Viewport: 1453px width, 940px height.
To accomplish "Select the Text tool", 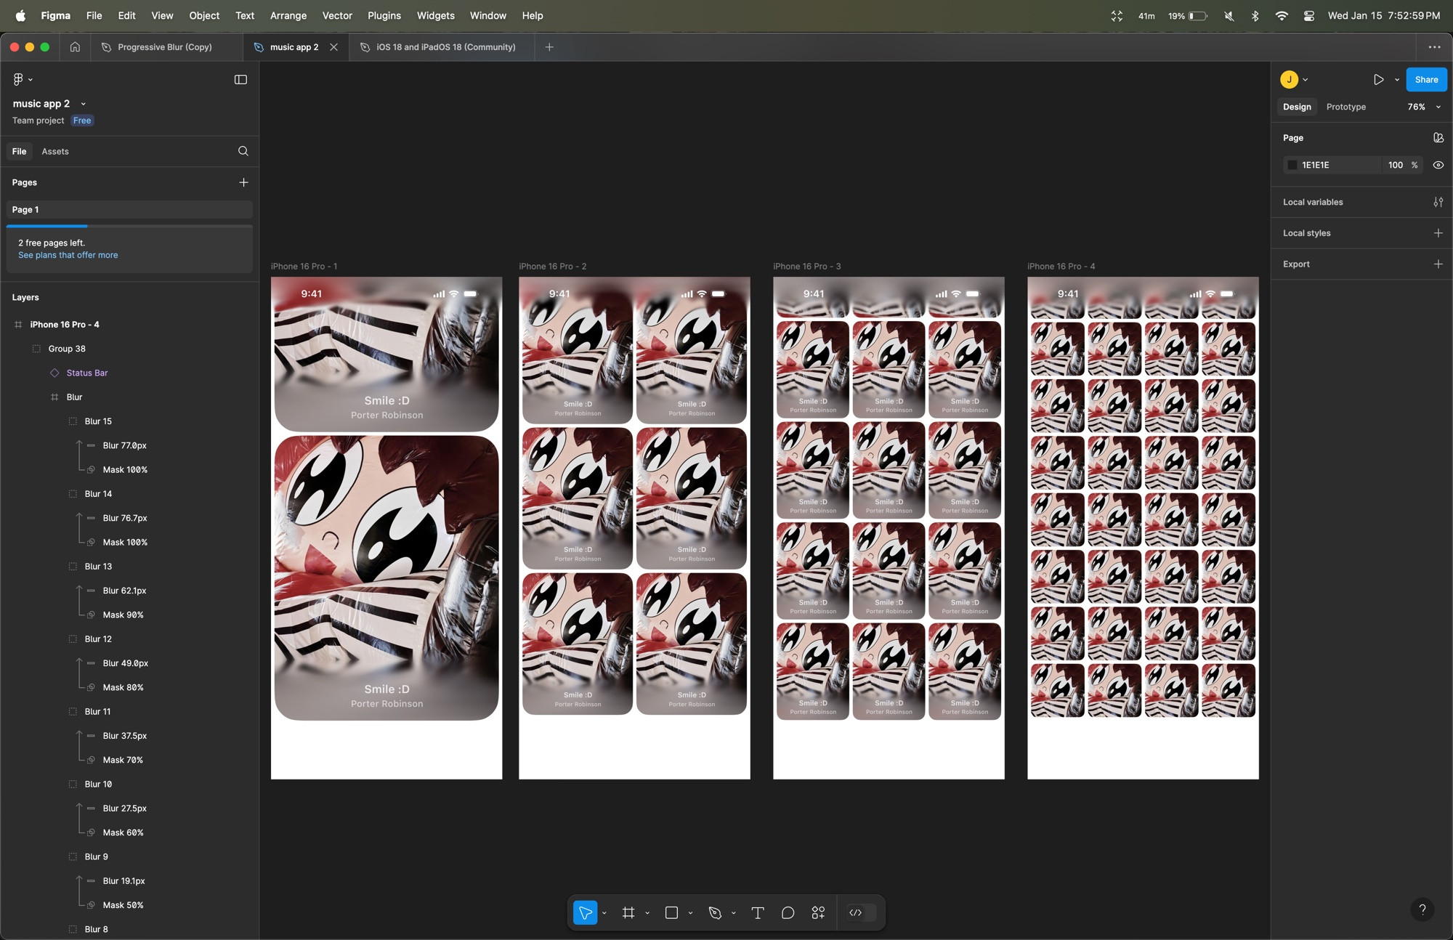I will pyautogui.click(x=758, y=912).
